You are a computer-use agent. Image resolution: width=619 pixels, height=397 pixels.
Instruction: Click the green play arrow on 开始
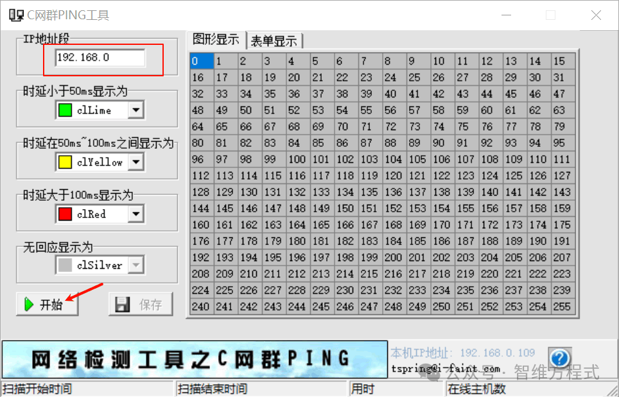(x=29, y=304)
